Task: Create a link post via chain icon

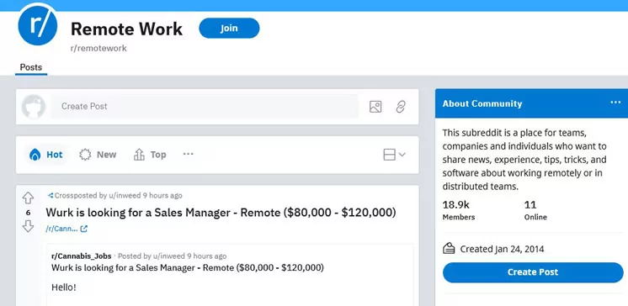Action: [401, 107]
